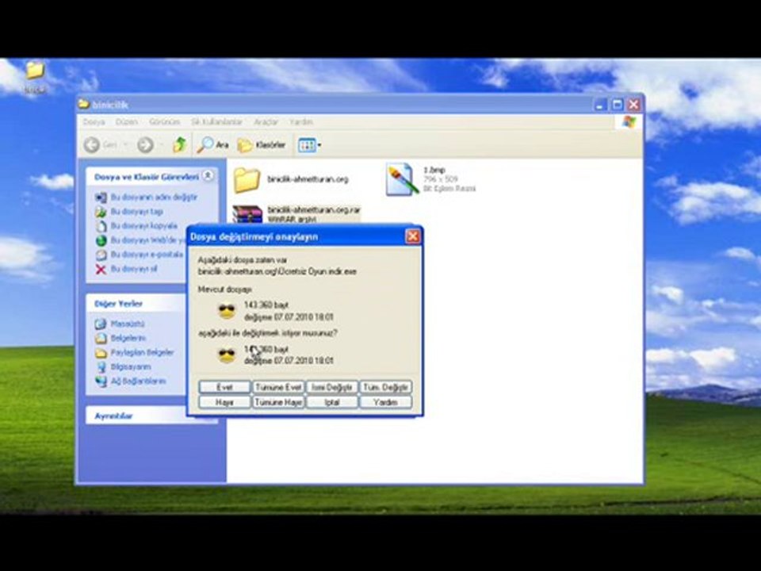
Task: Click the Belgelerim folder icon
Action: [101, 338]
